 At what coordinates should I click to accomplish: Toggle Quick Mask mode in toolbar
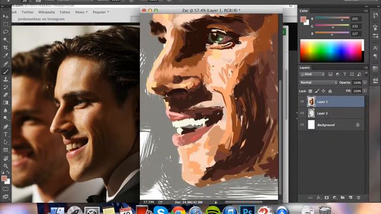[5, 189]
